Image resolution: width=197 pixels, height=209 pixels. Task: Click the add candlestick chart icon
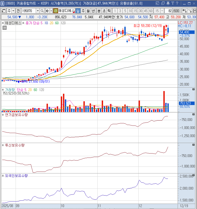185,11
